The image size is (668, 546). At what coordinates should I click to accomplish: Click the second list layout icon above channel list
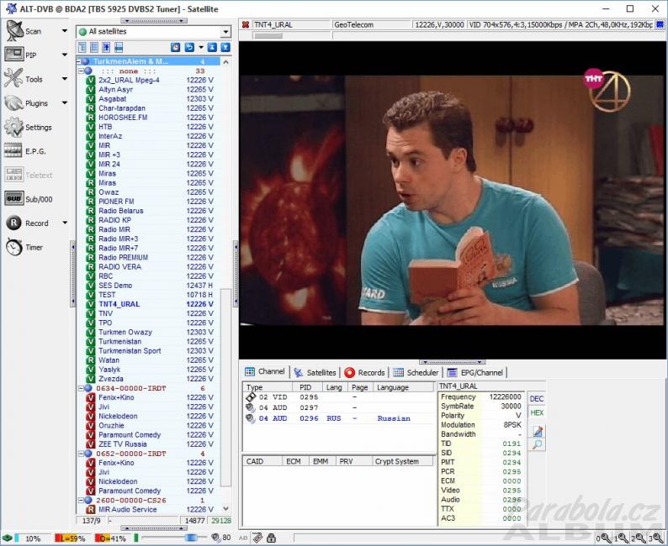[x=94, y=48]
